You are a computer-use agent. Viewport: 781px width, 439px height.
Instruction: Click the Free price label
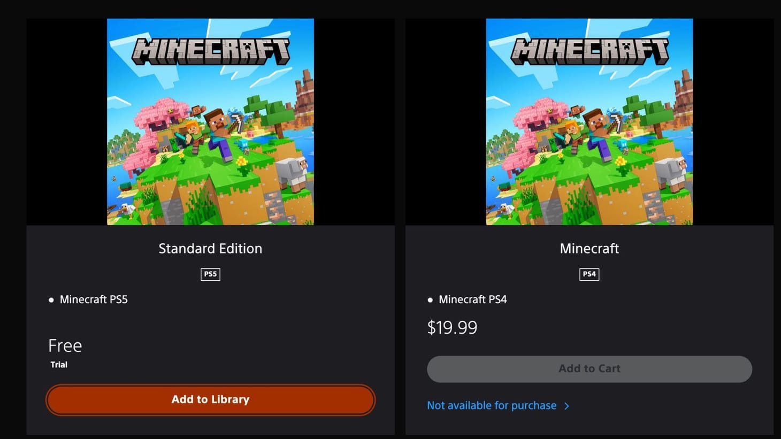[65, 345]
